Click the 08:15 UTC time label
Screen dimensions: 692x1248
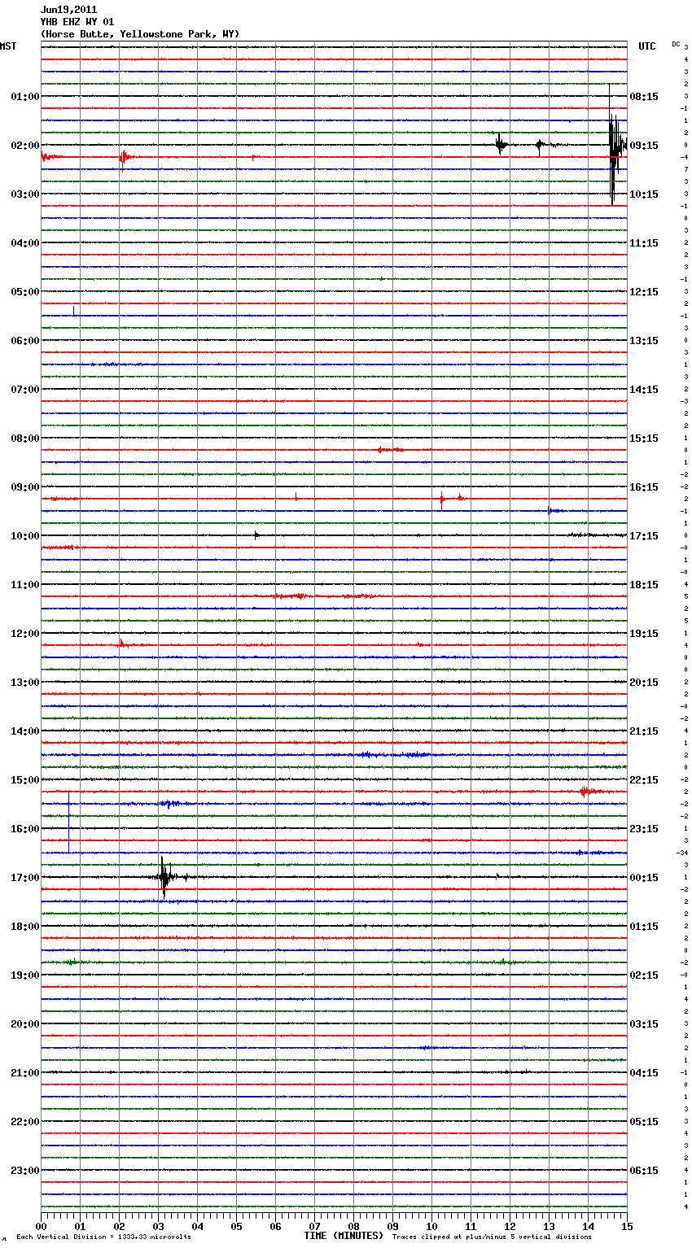click(644, 97)
